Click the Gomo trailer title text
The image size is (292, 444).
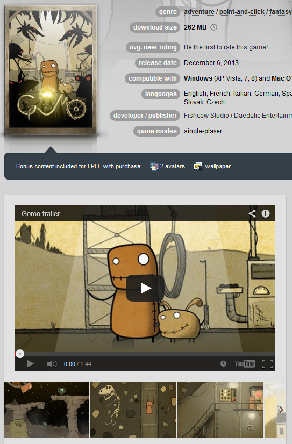[40, 214]
